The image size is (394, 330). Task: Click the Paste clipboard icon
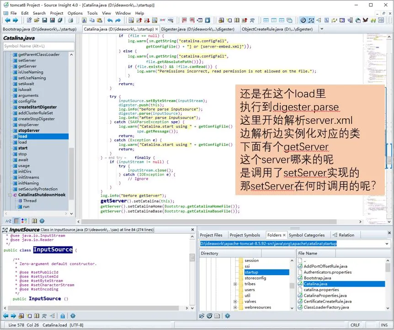point(100,21)
